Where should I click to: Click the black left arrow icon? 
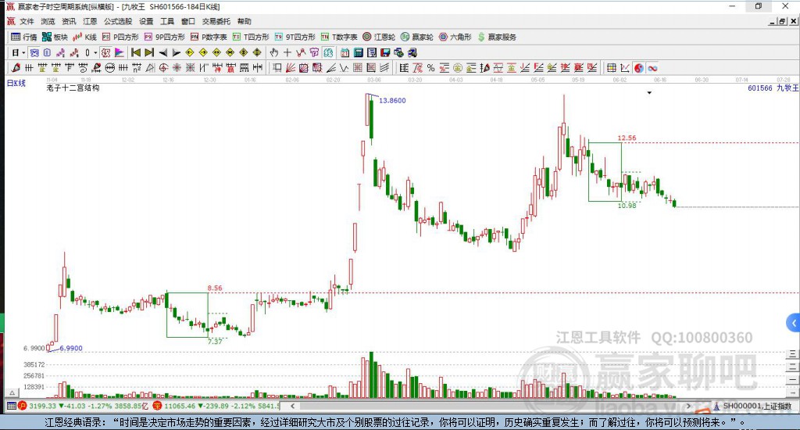click(162, 52)
